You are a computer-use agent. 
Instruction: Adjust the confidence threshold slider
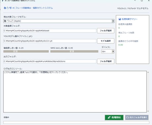26,51
